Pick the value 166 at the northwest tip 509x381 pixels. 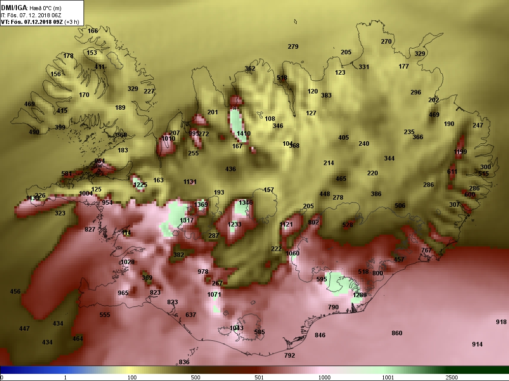coord(93,31)
